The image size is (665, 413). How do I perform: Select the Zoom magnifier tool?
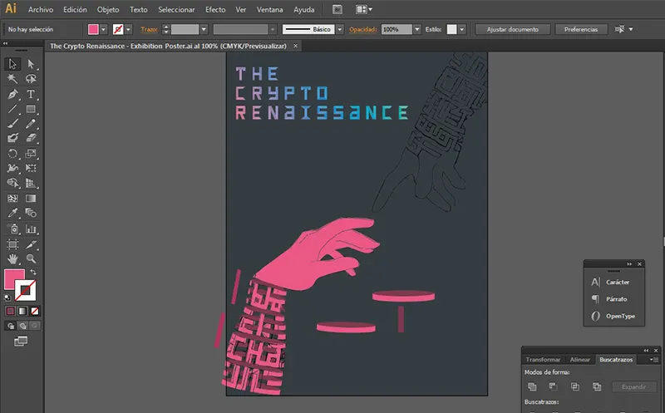(31, 258)
